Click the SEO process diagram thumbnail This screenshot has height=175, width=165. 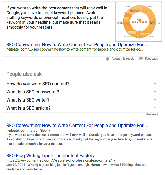[139, 22]
